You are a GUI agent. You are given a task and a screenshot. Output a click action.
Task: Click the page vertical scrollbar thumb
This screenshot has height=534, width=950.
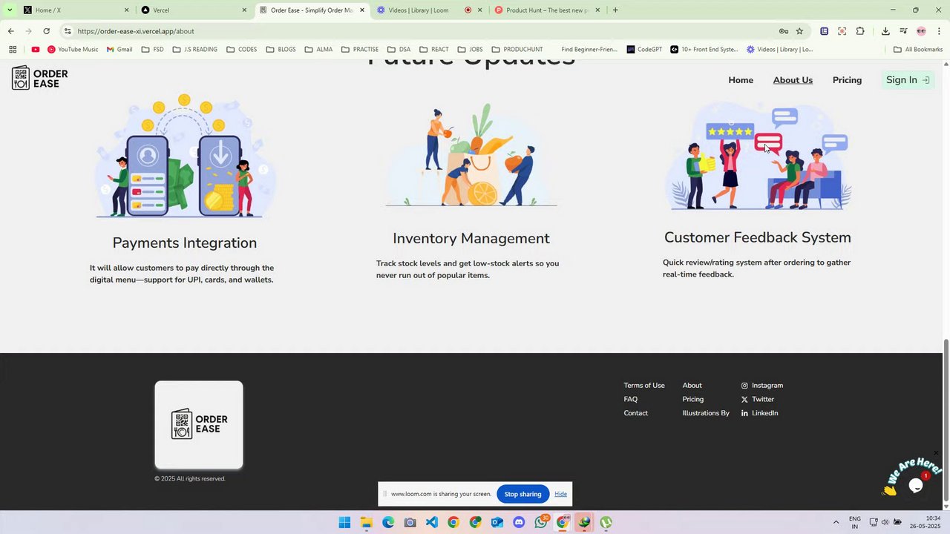946,419
